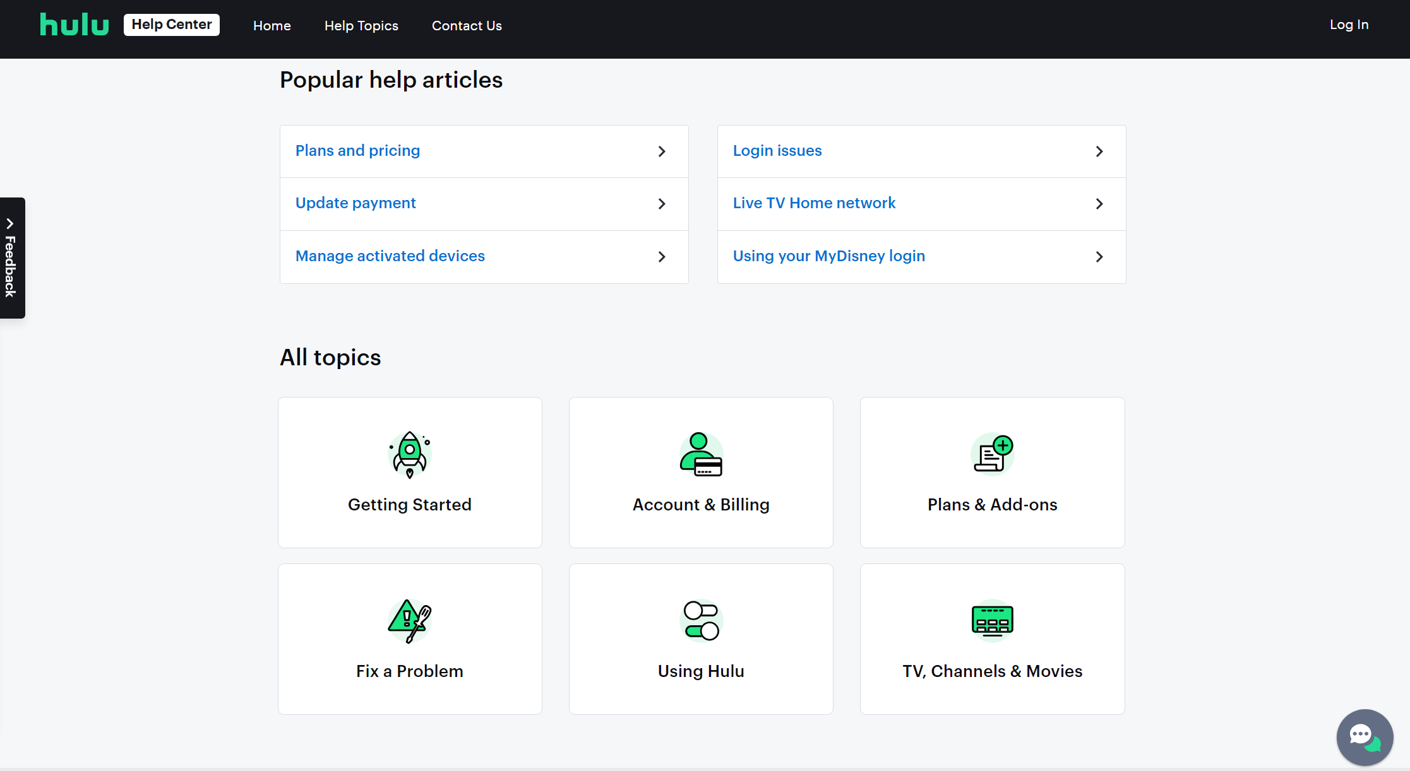The image size is (1410, 771).
Task: Select the Getting Started topic title
Action: pyautogui.click(x=410, y=505)
